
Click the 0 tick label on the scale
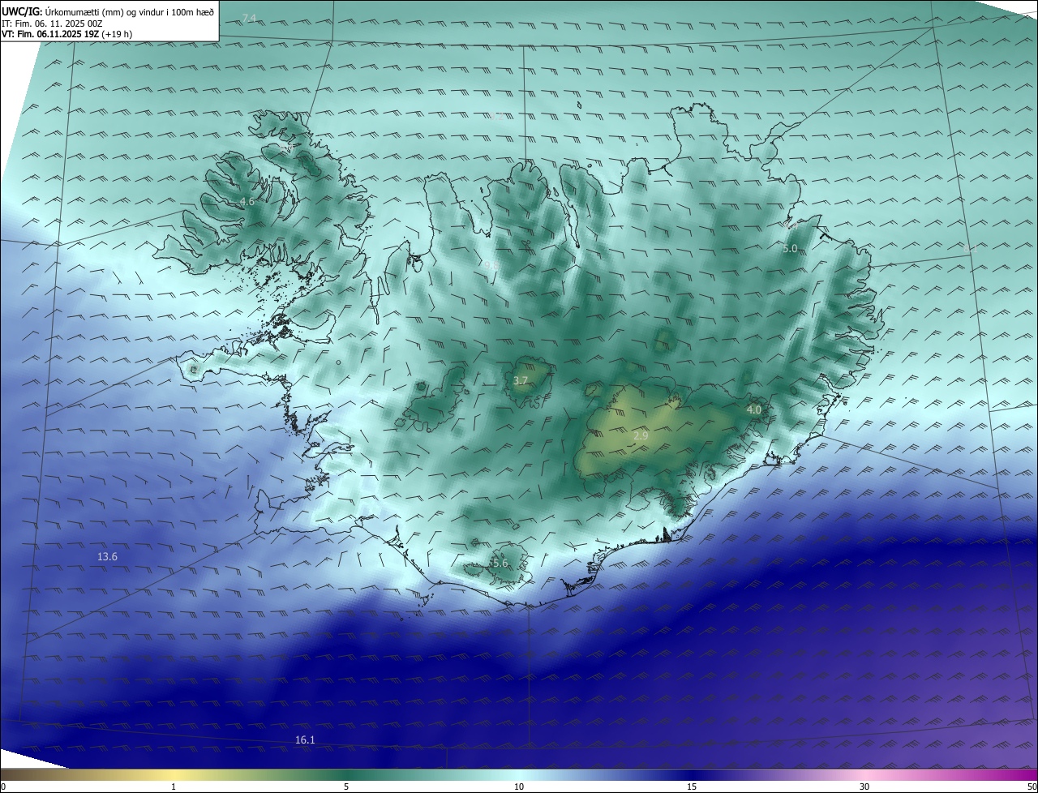click(x=3, y=787)
